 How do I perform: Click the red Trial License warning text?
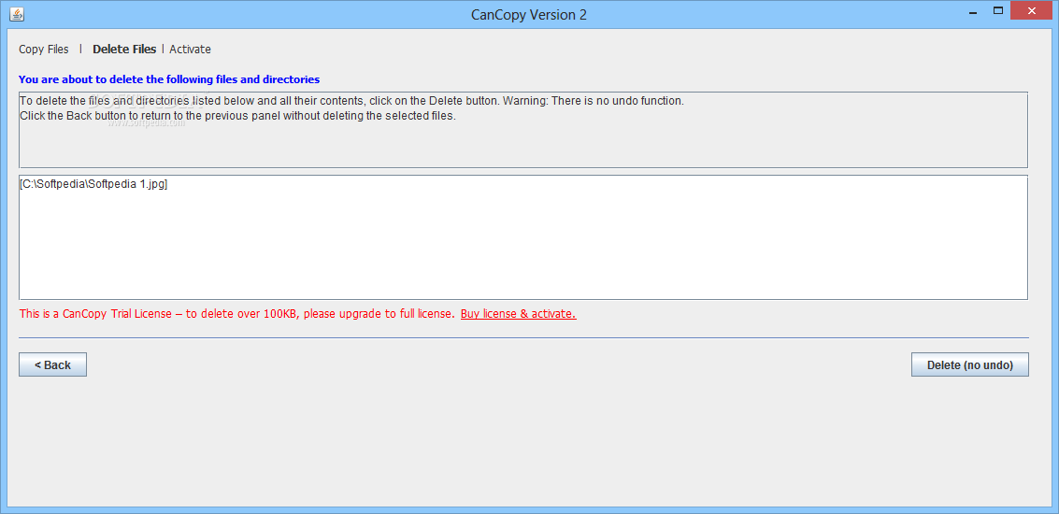(x=237, y=314)
